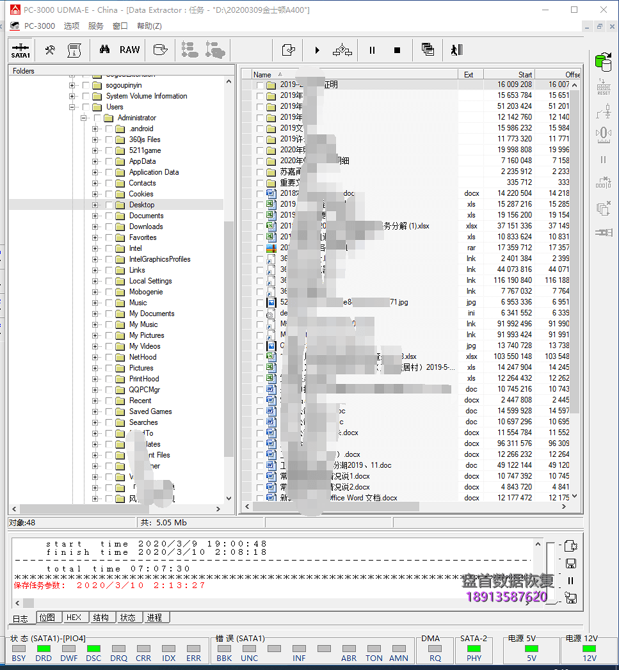619x670 pixels.
Task: Tick the checkbox next to Administrator folder
Action: click(97, 118)
